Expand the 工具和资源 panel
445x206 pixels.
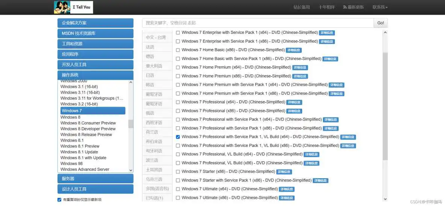tap(95, 44)
